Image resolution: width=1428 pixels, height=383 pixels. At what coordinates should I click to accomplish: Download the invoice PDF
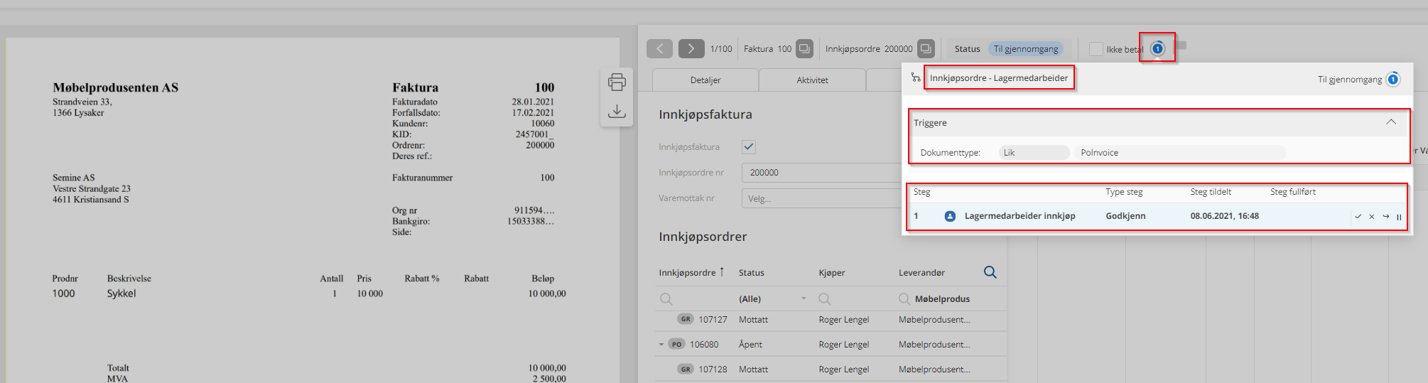pos(617,112)
